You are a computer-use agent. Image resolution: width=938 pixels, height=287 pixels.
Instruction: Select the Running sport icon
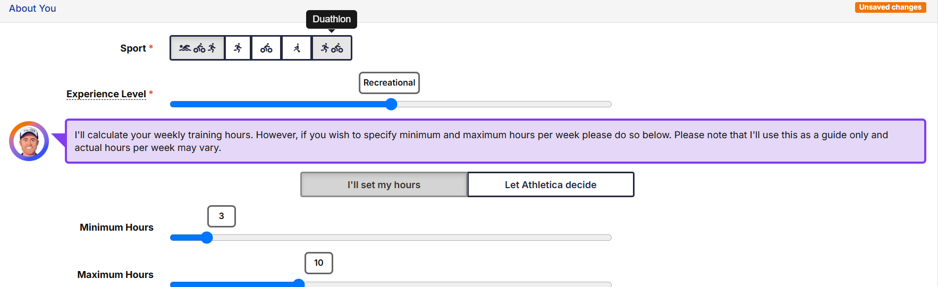(238, 48)
